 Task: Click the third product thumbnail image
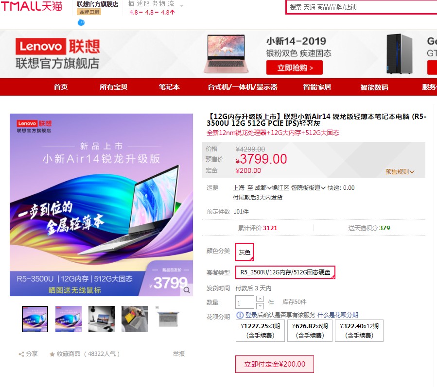click(102, 319)
